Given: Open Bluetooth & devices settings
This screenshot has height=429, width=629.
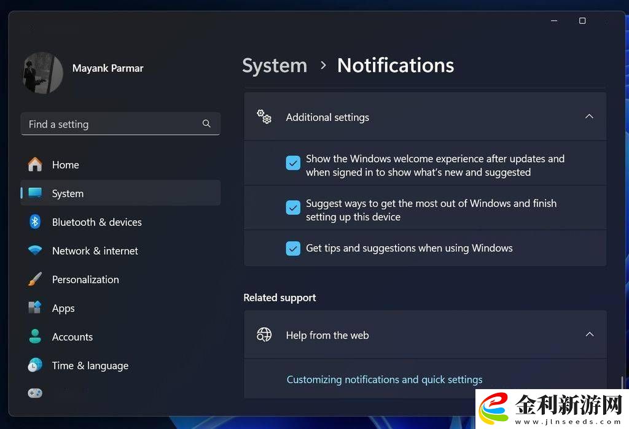Looking at the screenshot, I should pyautogui.click(x=96, y=222).
